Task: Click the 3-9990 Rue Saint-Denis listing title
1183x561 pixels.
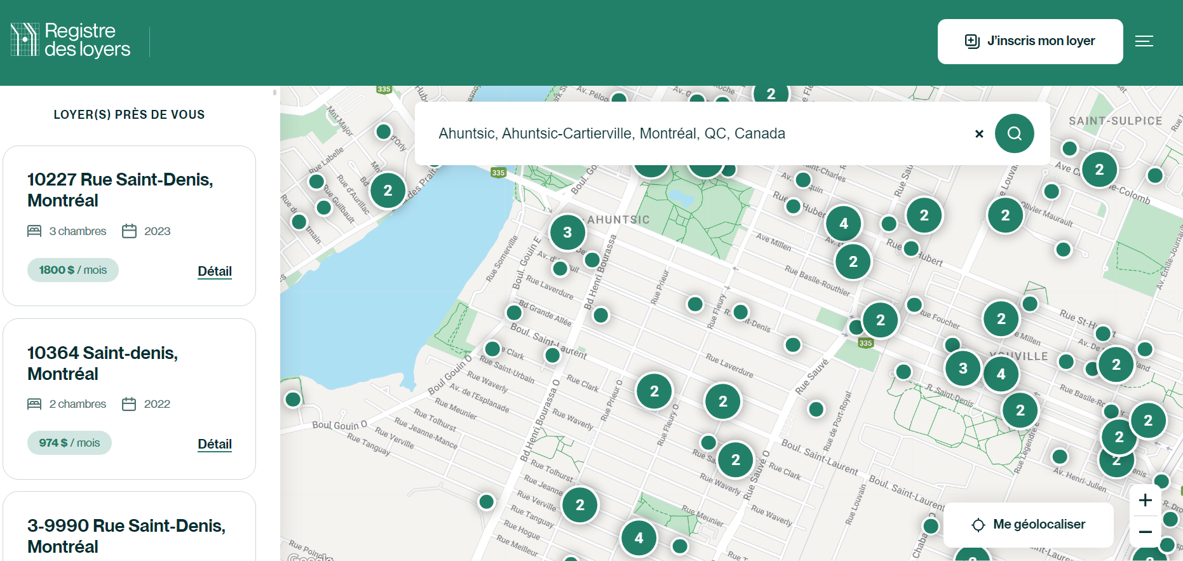Action: pos(126,536)
